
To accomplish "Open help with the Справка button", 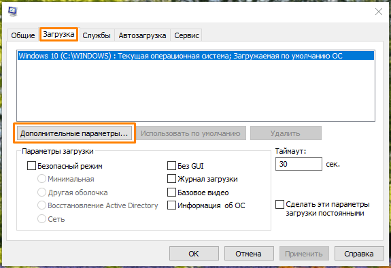I will coord(359,254).
